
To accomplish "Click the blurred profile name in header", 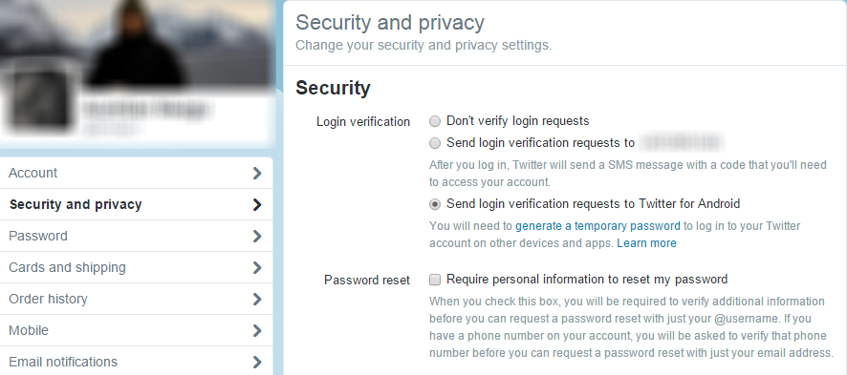I will pos(147,110).
